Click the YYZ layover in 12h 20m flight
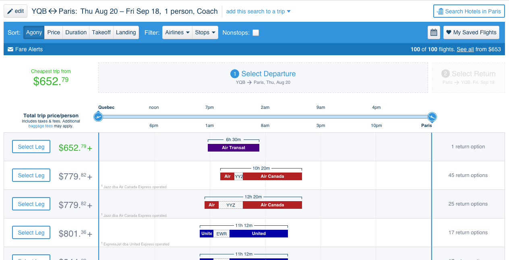509x260 pixels. click(231, 205)
